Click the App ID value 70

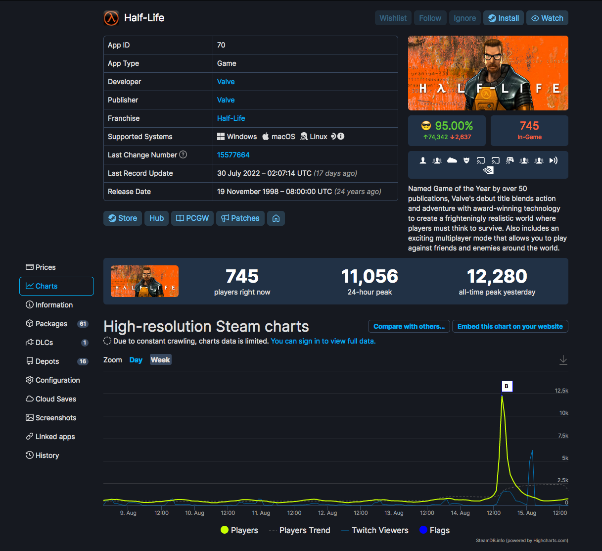click(x=221, y=45)
